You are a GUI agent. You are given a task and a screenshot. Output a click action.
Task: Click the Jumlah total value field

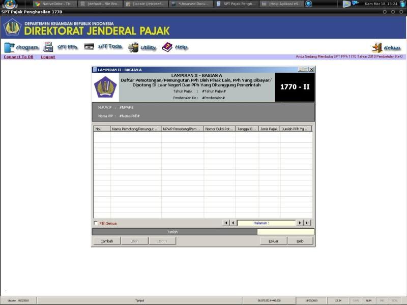(285, 232)
